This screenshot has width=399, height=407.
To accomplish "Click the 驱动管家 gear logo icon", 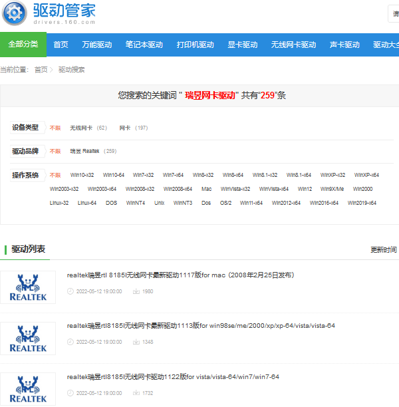I will (14, 13).
